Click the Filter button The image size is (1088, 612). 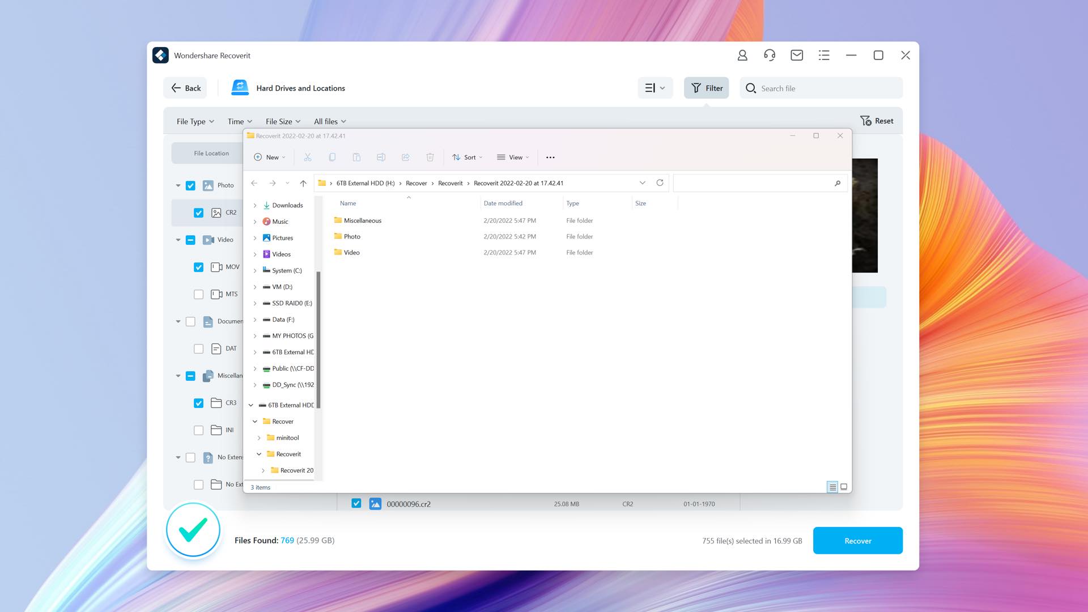pyautogui.click(x=706, y=88)
